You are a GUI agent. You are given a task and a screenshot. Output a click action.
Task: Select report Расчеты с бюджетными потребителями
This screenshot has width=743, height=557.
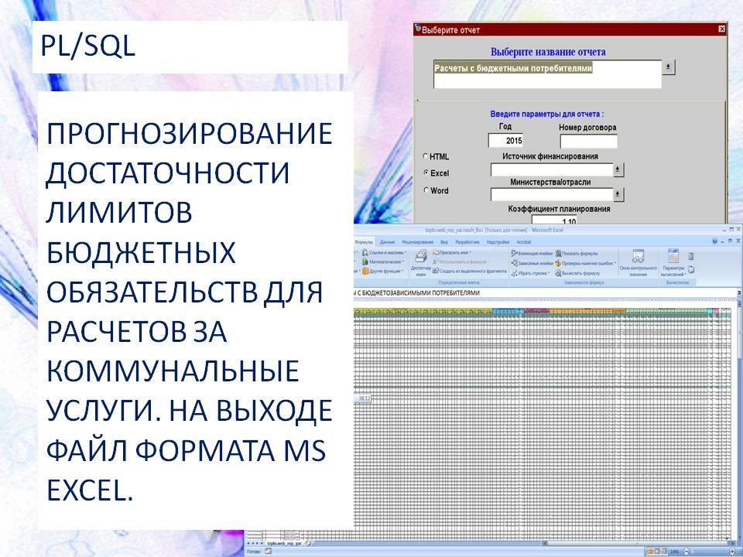[513, 68]
